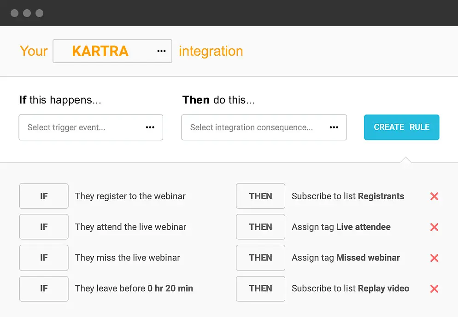The image size is (458, 317).
Task: Click the leftmost window control dot
Action: [14, 13]
